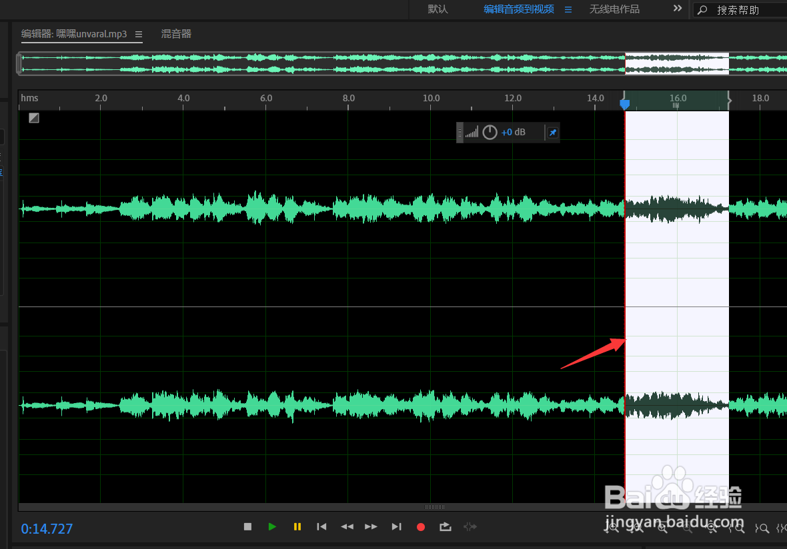This screenshot has height=549, width=787.
Task: Move playhead to next marker
Action: click(397, 526)
